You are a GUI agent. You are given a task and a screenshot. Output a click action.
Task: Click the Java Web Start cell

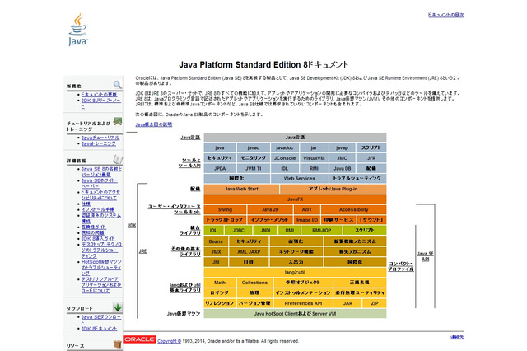[241, 189]
